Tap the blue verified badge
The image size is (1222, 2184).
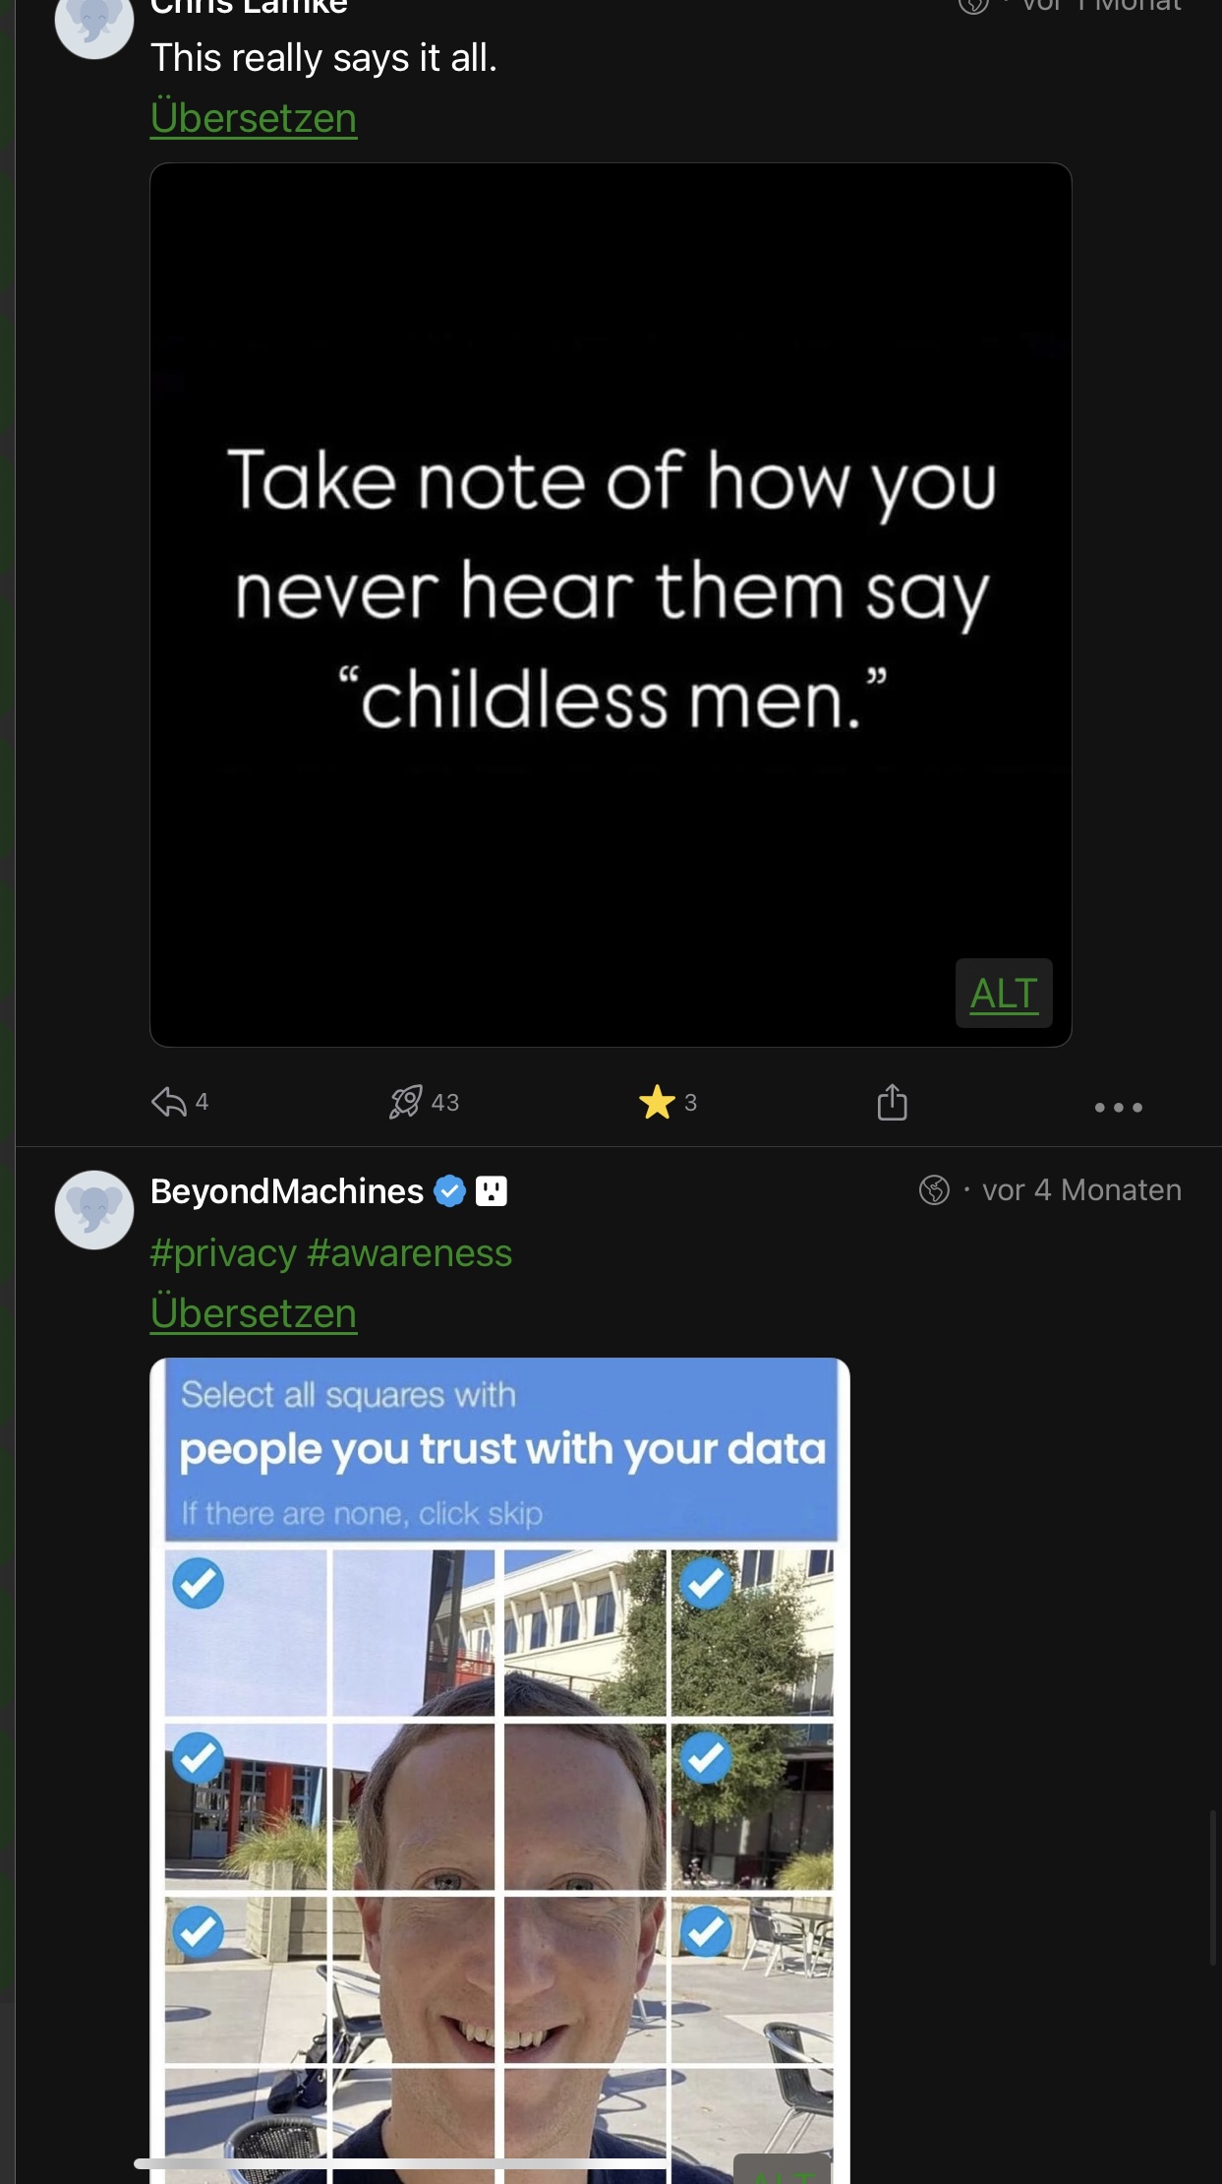pyautogui.click(x=449, y=1191)
